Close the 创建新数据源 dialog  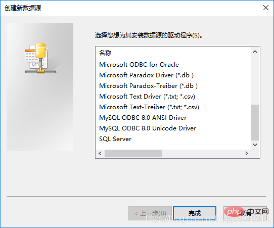click(266, 8)
